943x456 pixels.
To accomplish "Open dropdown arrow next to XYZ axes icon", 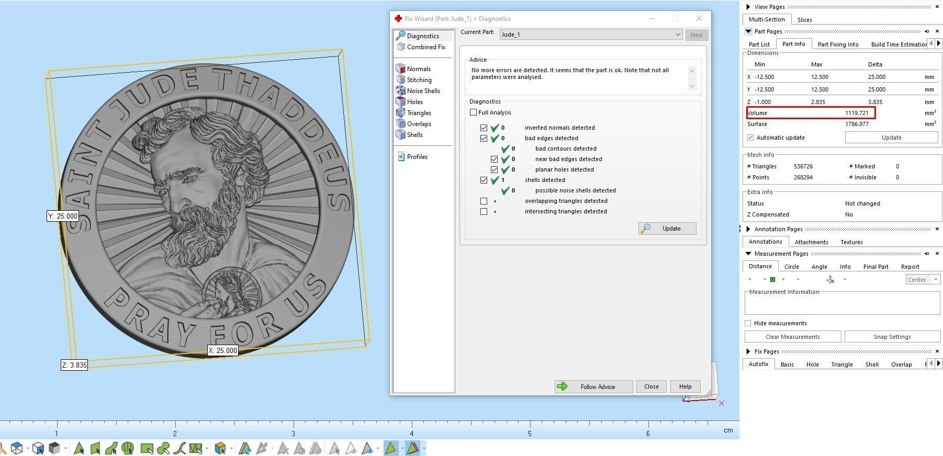I will click(845, 279).
